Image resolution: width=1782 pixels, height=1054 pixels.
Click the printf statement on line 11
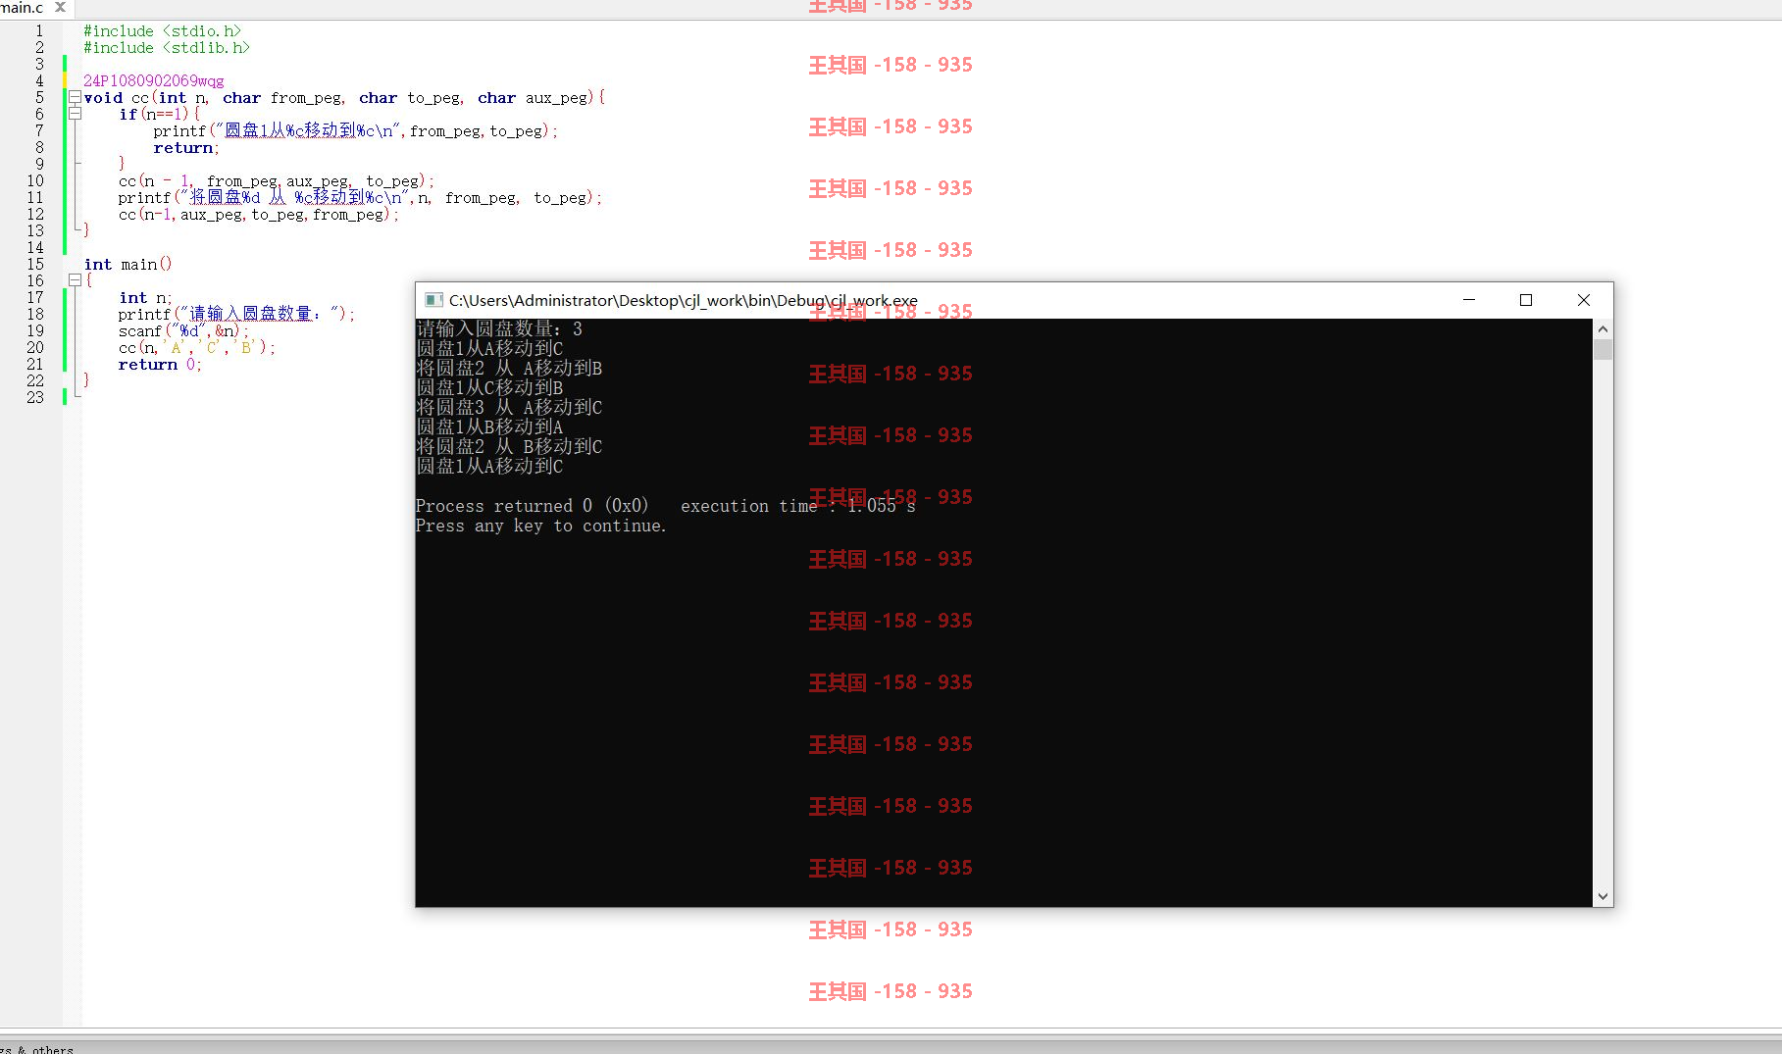click(360, 198)
